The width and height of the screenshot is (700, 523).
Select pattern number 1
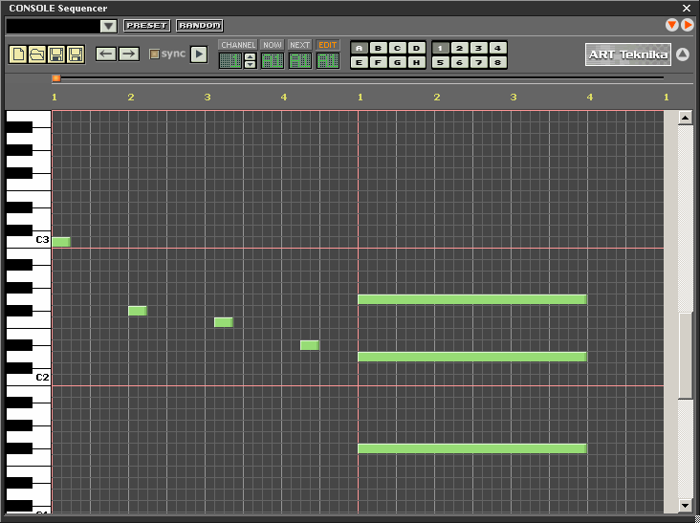point(440,48)
